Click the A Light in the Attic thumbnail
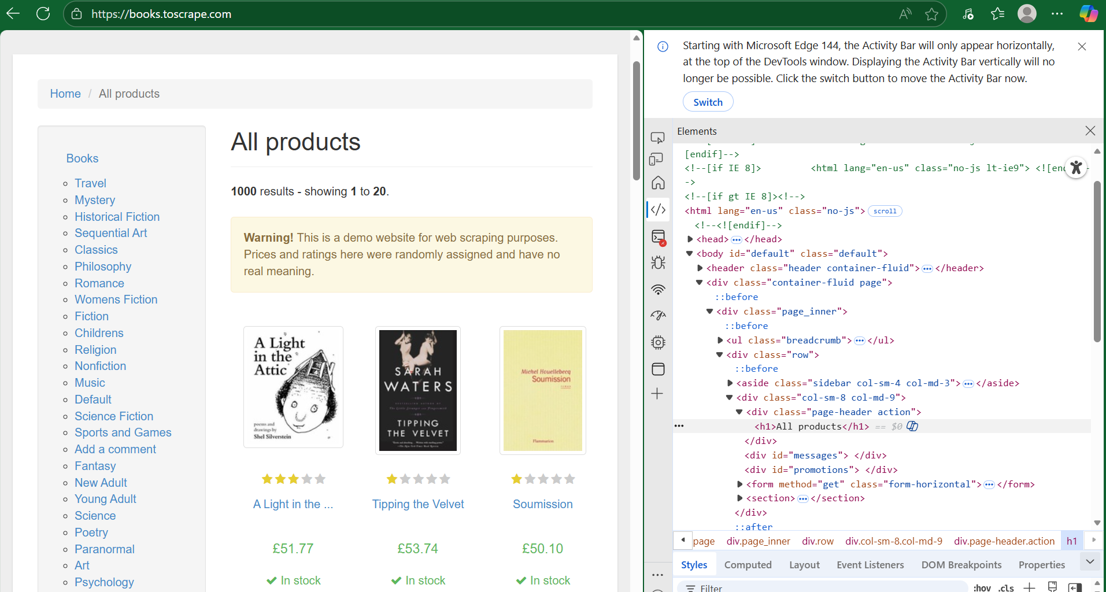 293,387
